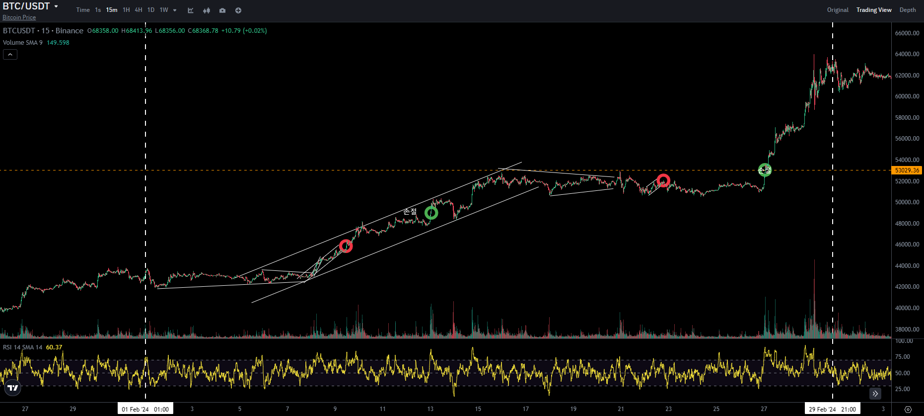Select the red circle marker near 46000 price
The width and height of the screenshot is (924, 416).
point(346,246)
